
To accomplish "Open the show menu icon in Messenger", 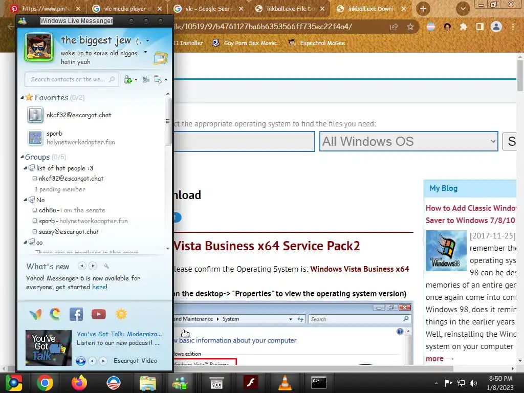I will click(158, 79).
